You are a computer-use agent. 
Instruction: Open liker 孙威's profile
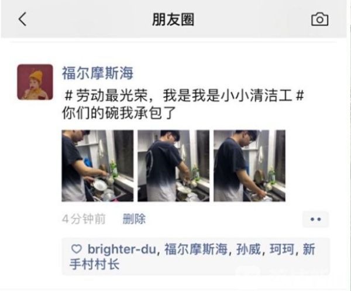pyautogui.click(x=249, y=249)
